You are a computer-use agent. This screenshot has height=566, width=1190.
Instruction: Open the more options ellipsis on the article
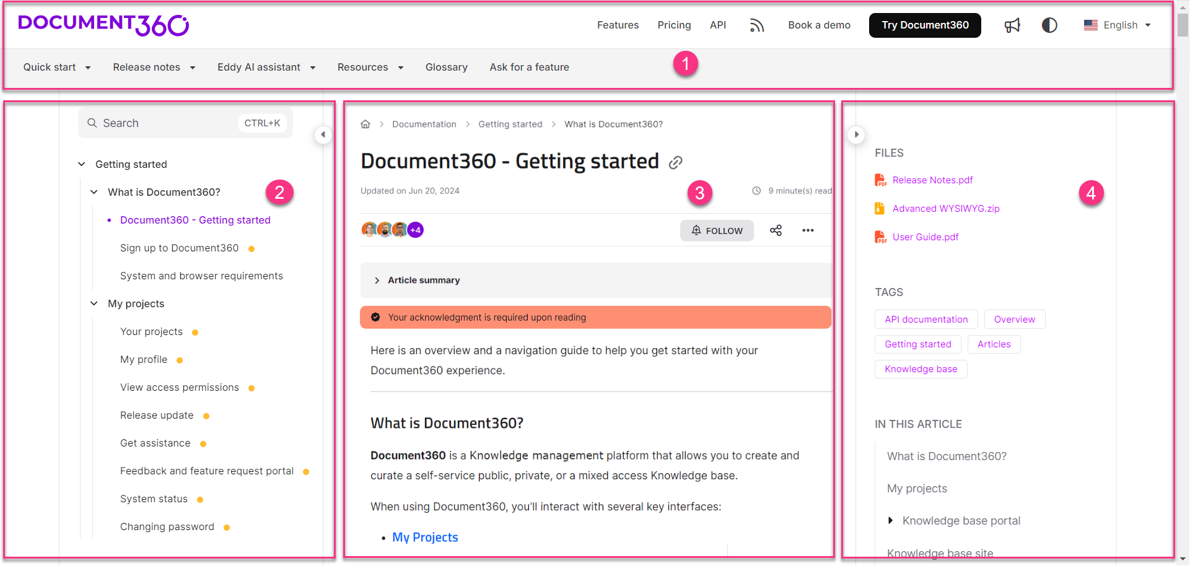pyautogui.click(x=808, y=230)
